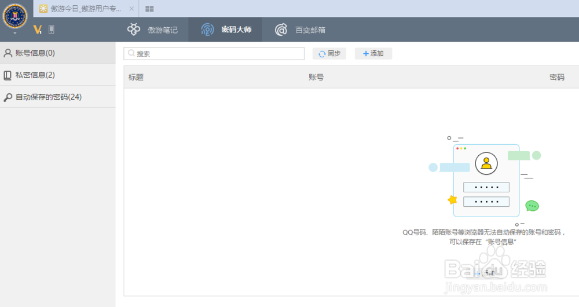Click the 同步 sync button

pyautogui.click(x=329, y=53)
